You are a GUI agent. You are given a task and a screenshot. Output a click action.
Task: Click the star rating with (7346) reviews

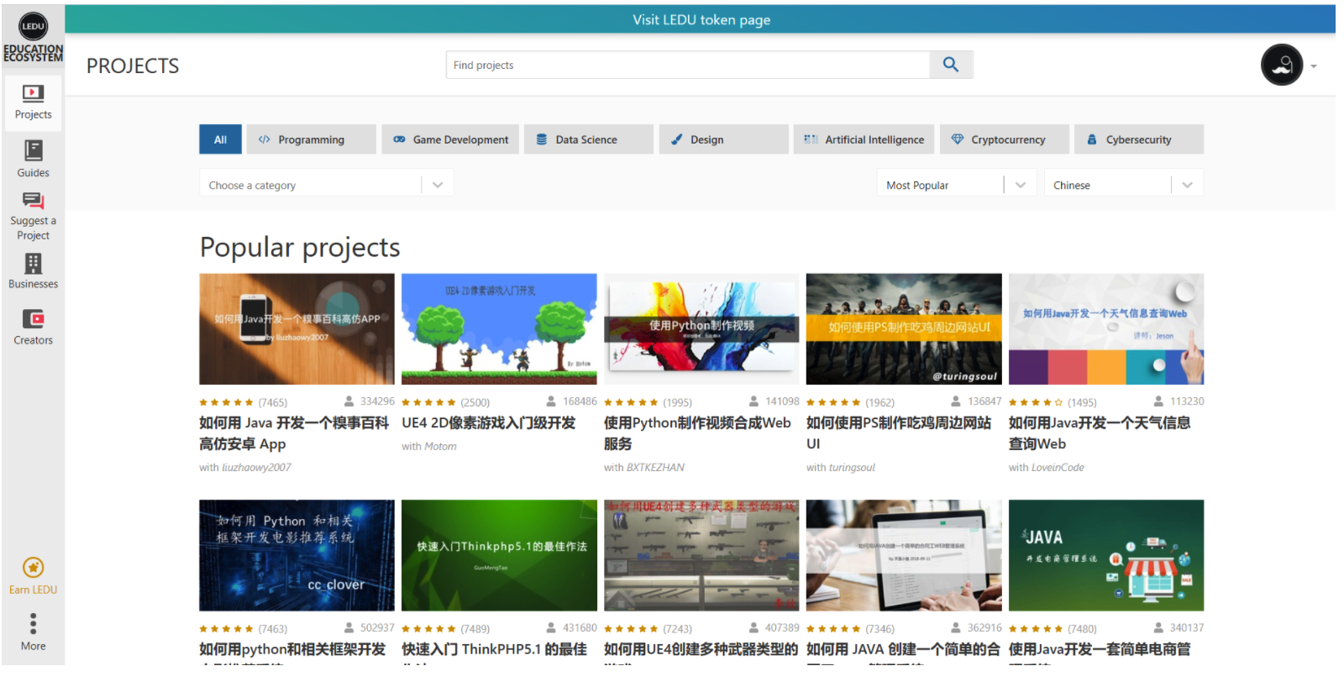click(833, 629)
